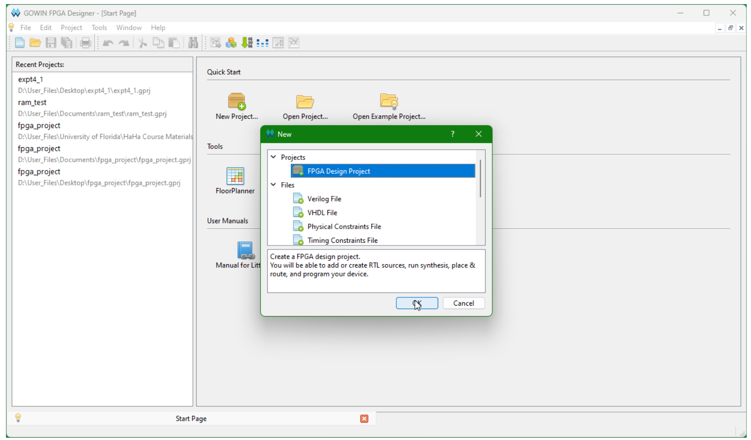Click the New Project quick start icon

click(x=237, y=101)
